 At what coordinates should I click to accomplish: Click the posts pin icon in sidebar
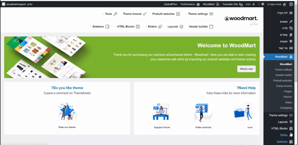291,22
